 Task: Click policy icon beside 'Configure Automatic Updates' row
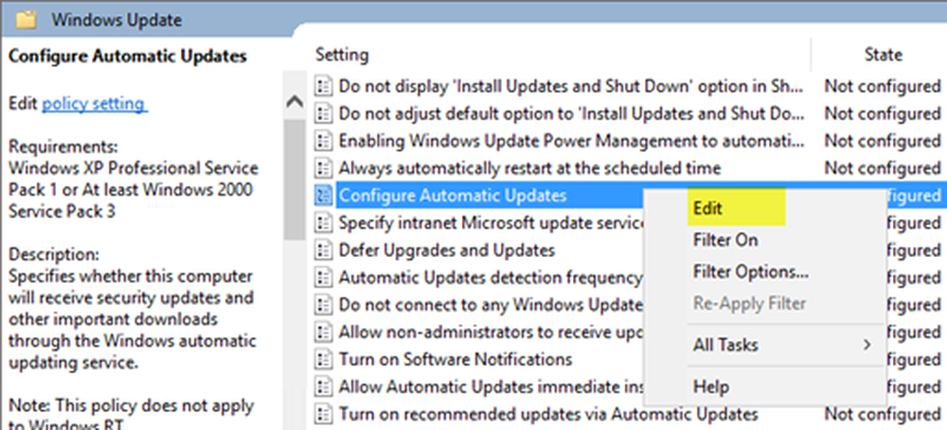point(324,196)
